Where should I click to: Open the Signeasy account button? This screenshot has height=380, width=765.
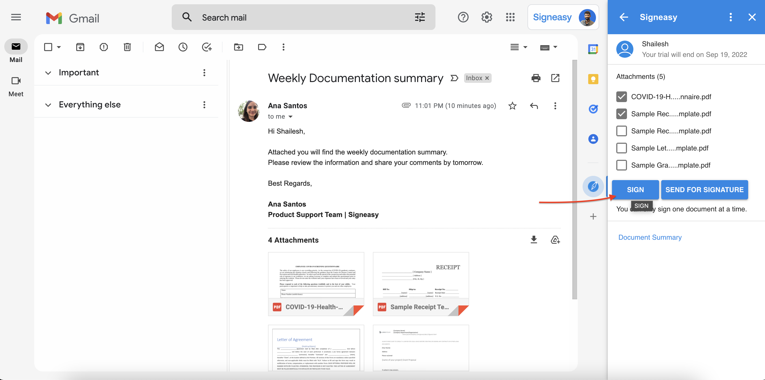click(563, 17)
